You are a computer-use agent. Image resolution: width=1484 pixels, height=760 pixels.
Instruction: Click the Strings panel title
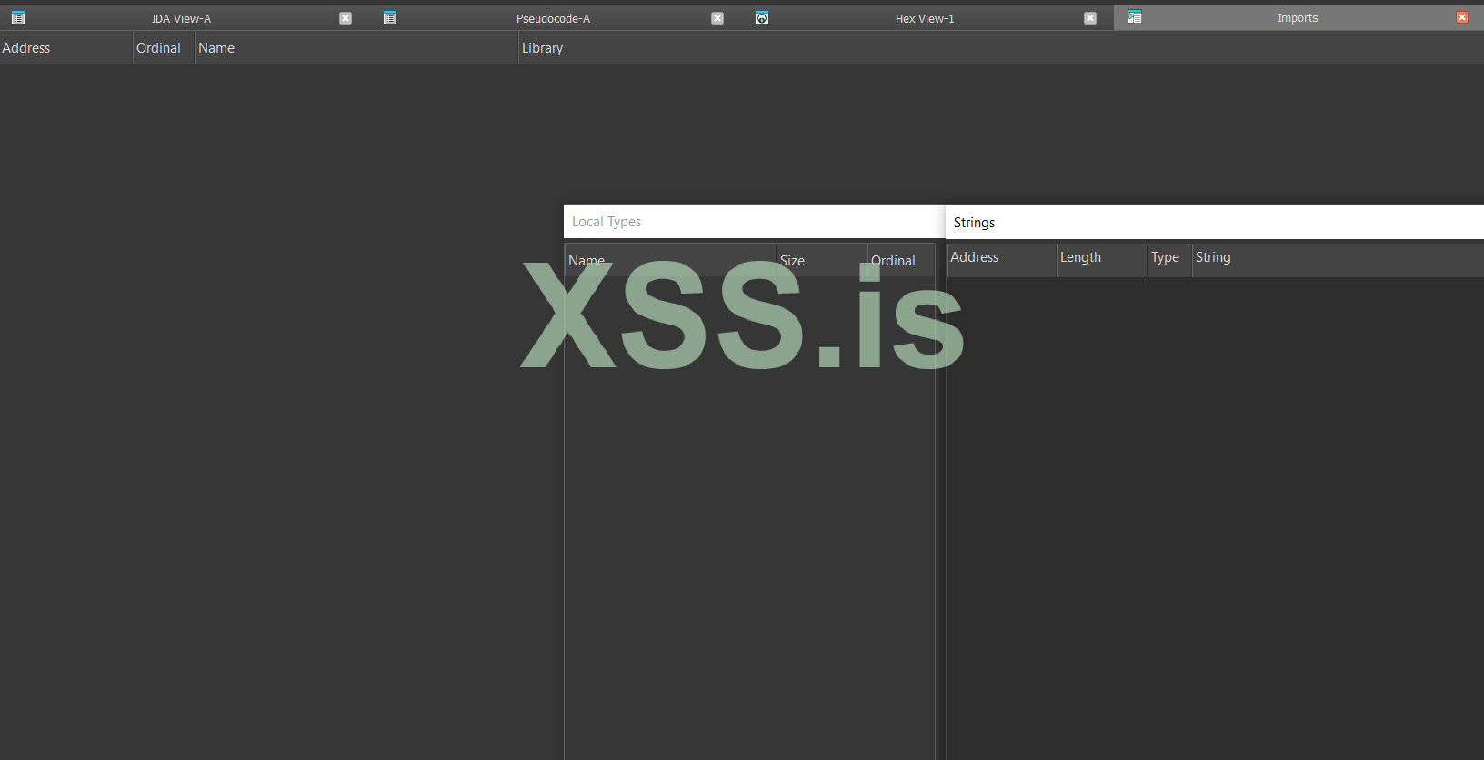pyautogui.click(x=974, y=223)
